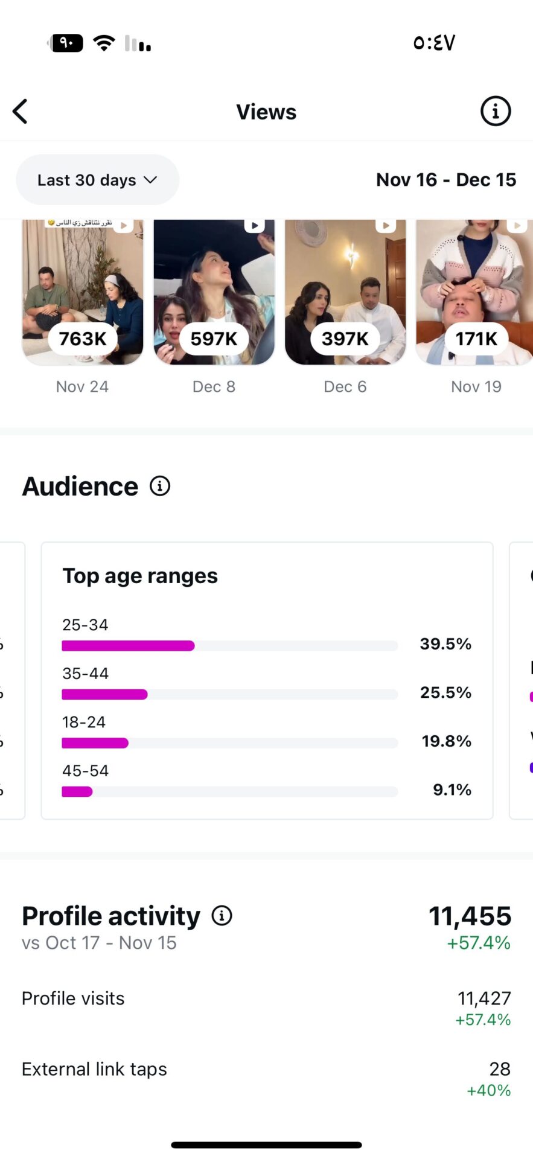Tap the Profile activity info icon

point(222,916)
